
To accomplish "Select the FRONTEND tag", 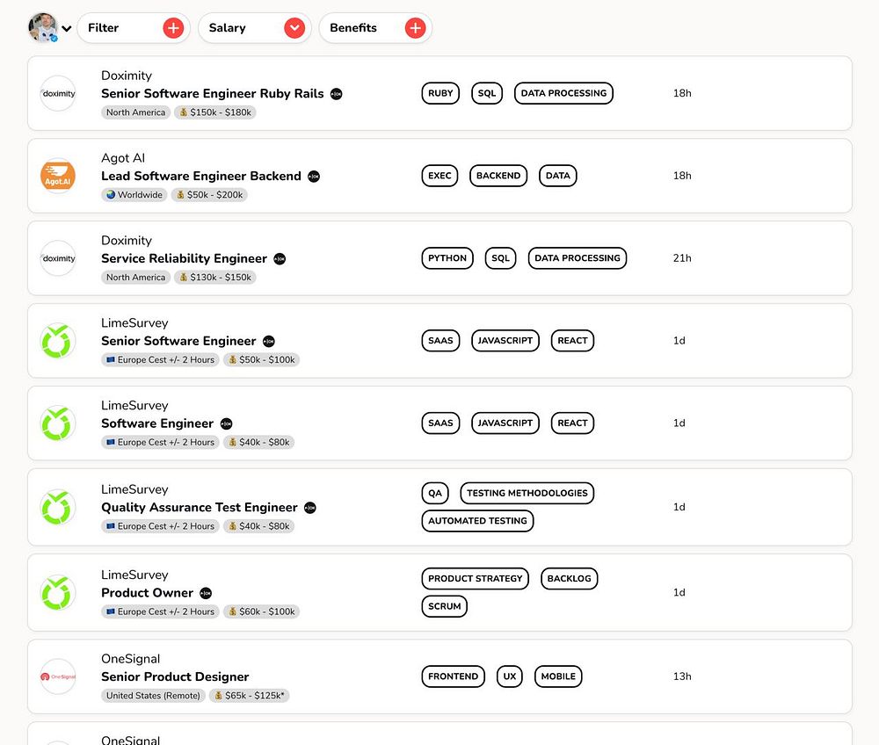I will [x=453, y=676].
